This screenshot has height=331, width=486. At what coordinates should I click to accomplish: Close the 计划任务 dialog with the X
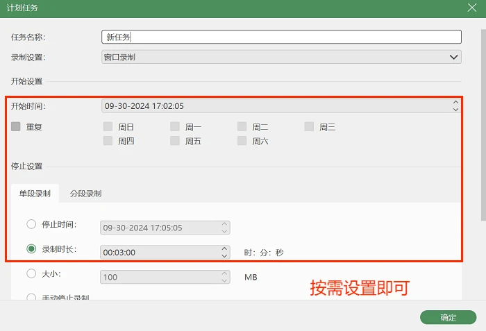[472, 8]
